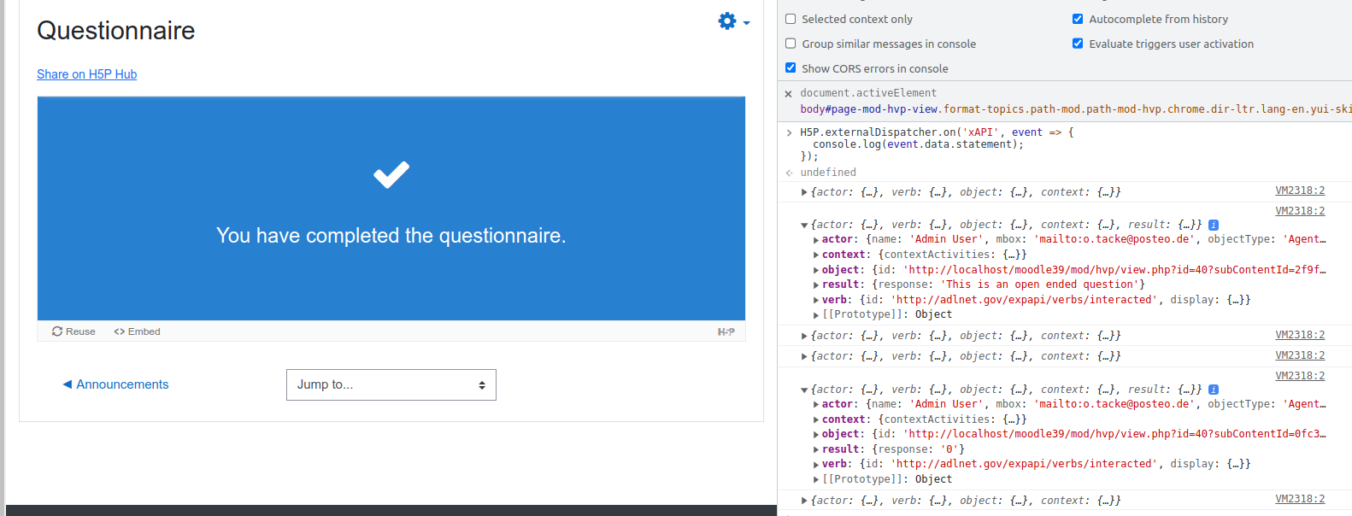Expand context row in the open-ended-question entry
Viewport: 1352px width, 516px height.
pyautogui.click(x=816, y=255)
